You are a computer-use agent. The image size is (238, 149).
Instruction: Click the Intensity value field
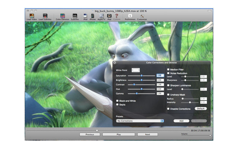(x=203, y=102)
